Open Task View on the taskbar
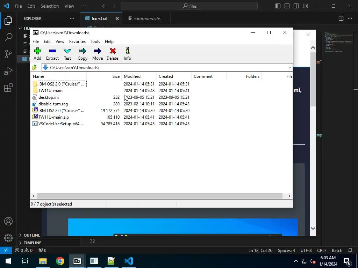The width and height of the screenshot is (358, 268). (x=25, y=261)
